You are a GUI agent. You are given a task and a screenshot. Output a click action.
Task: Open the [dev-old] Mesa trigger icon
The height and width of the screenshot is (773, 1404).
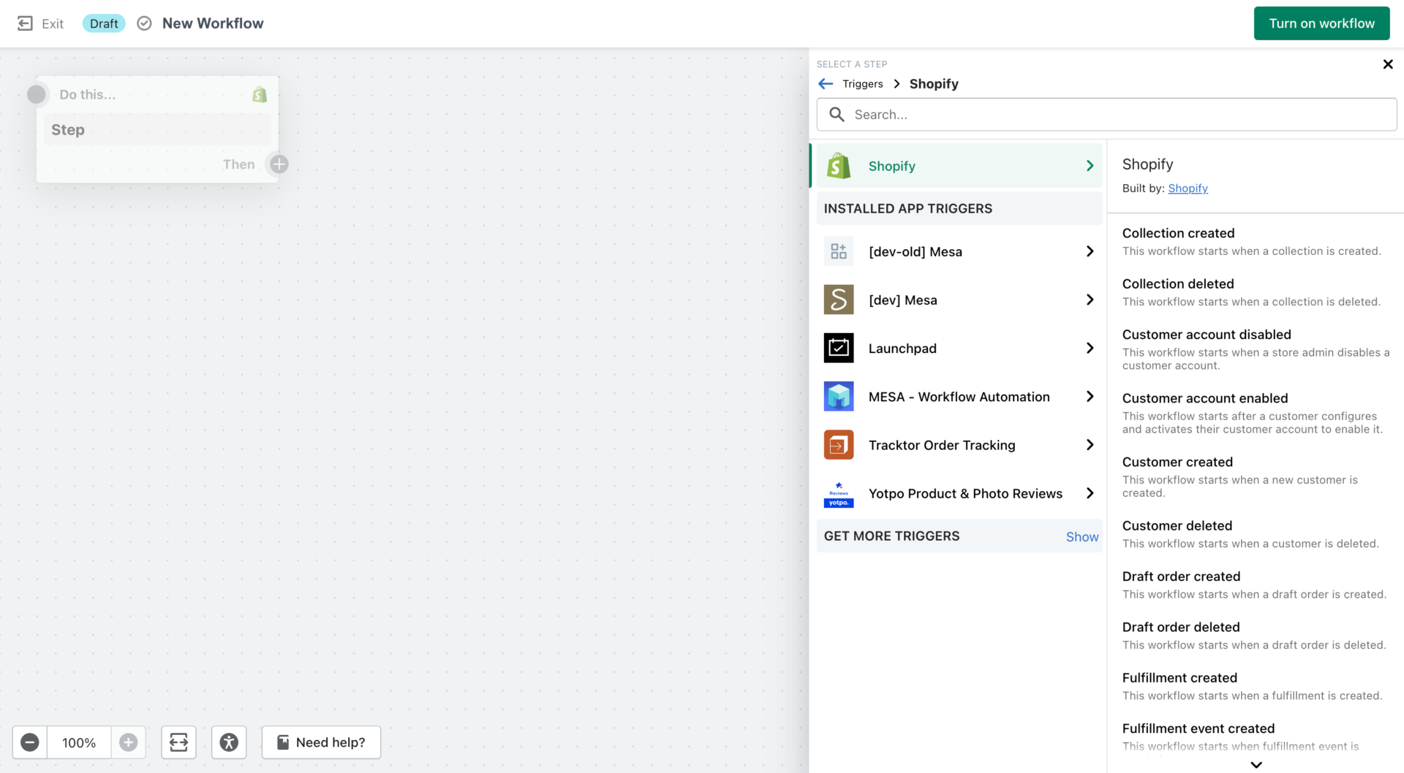coord(838,251)
